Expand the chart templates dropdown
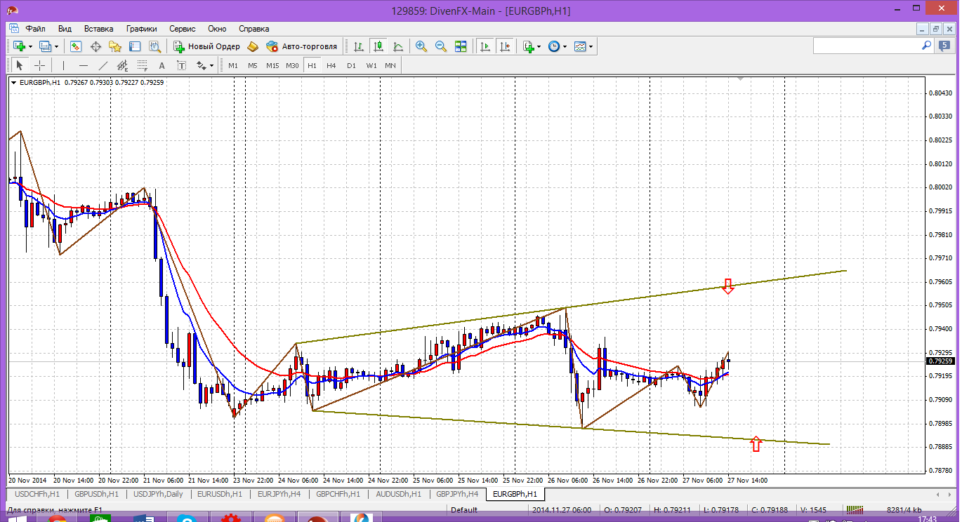This screenshot has height=522, width=962. tap(591, 46)
